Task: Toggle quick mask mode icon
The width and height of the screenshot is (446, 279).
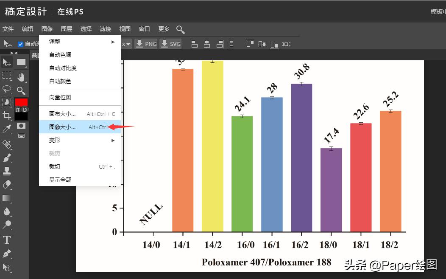Action: tap(21, 126)
